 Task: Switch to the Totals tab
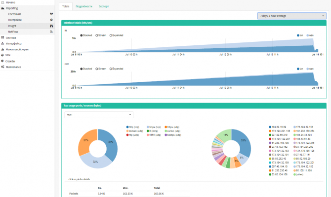pyautogui.click(x=66, y=6)
